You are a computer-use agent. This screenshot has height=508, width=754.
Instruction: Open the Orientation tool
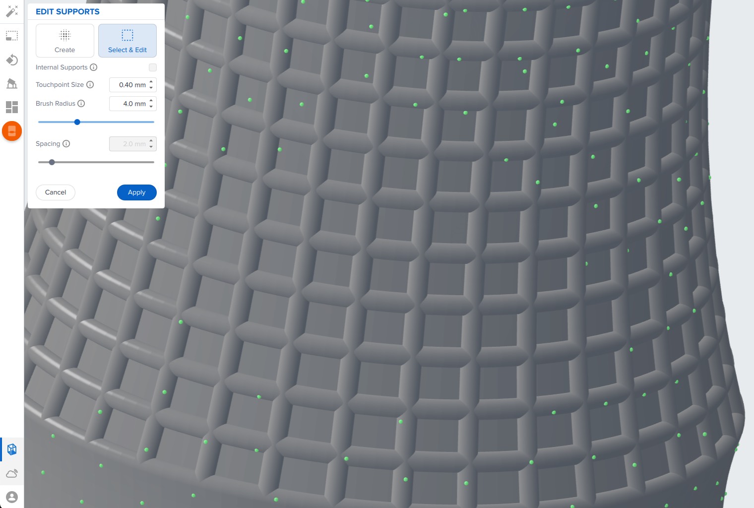[x=12, y=60]
